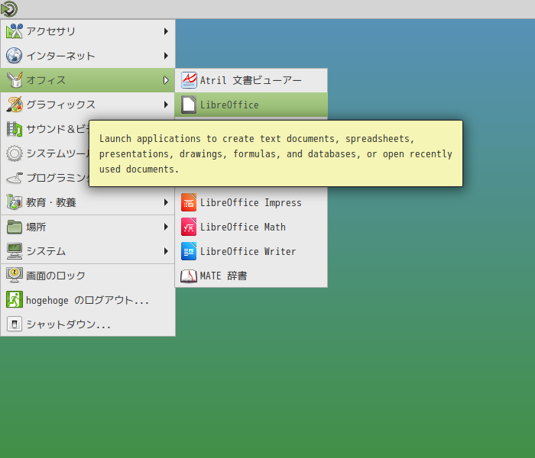Launch Atril 文書ビューアー
This screenshot has height=458, width=535.
(x=251, y=80)
